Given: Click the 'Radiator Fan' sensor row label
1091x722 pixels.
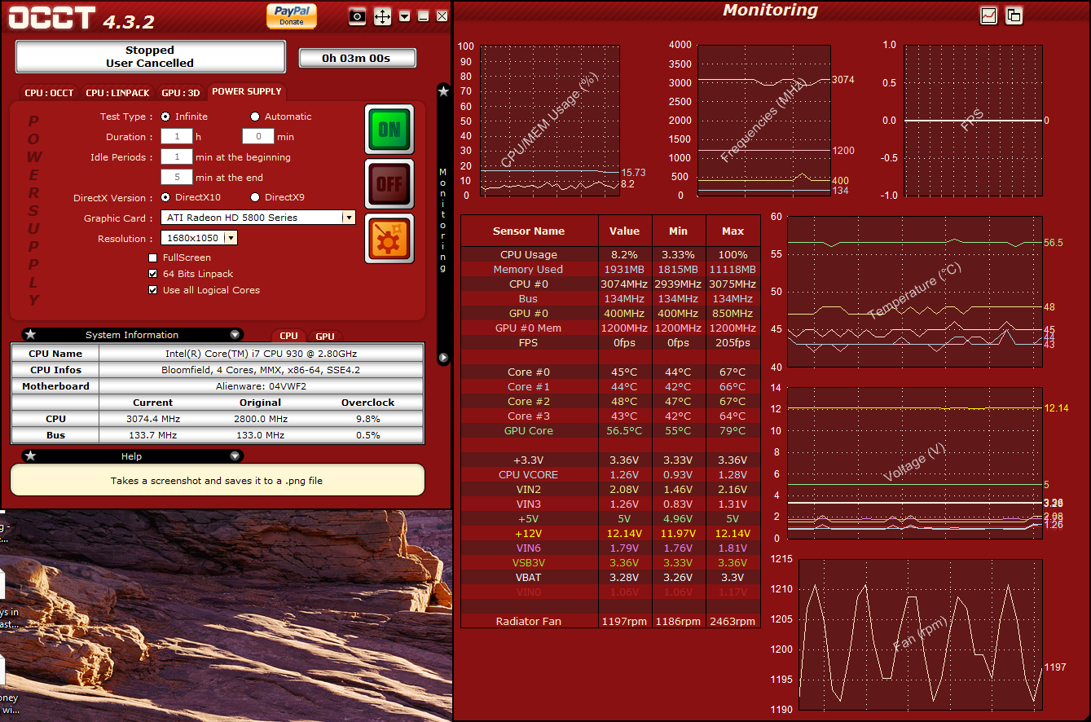Looking at the screenshot, I should coord(529,621).
